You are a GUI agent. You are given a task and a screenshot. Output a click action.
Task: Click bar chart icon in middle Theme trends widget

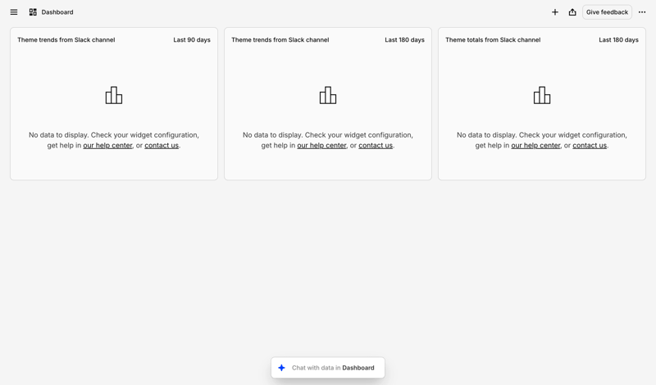(328, 96)
